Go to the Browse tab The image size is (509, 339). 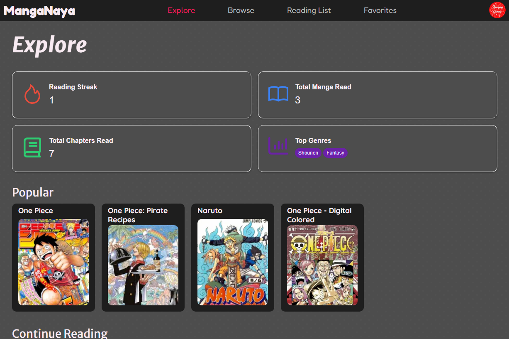point(241,10)
